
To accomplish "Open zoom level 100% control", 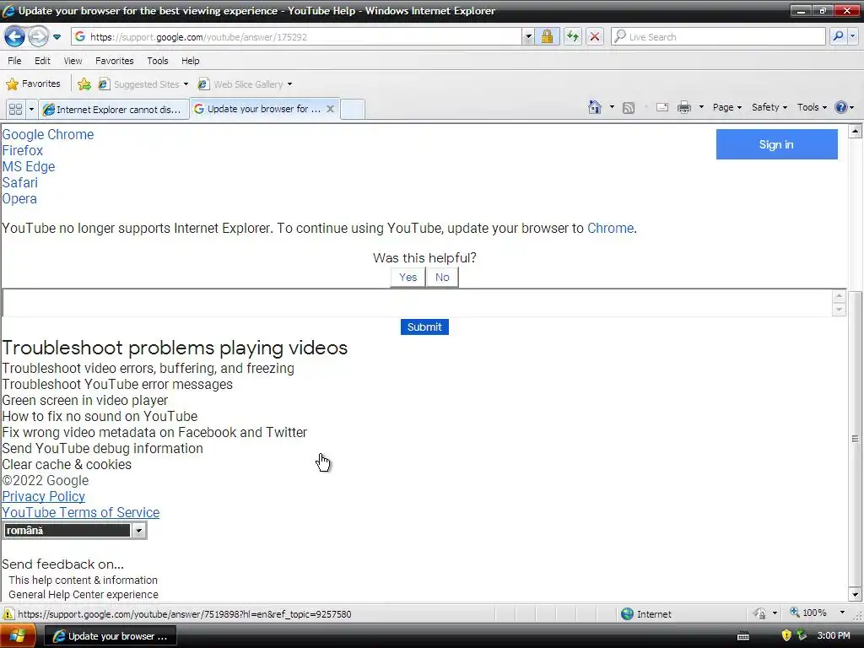I will coord(817,613).
